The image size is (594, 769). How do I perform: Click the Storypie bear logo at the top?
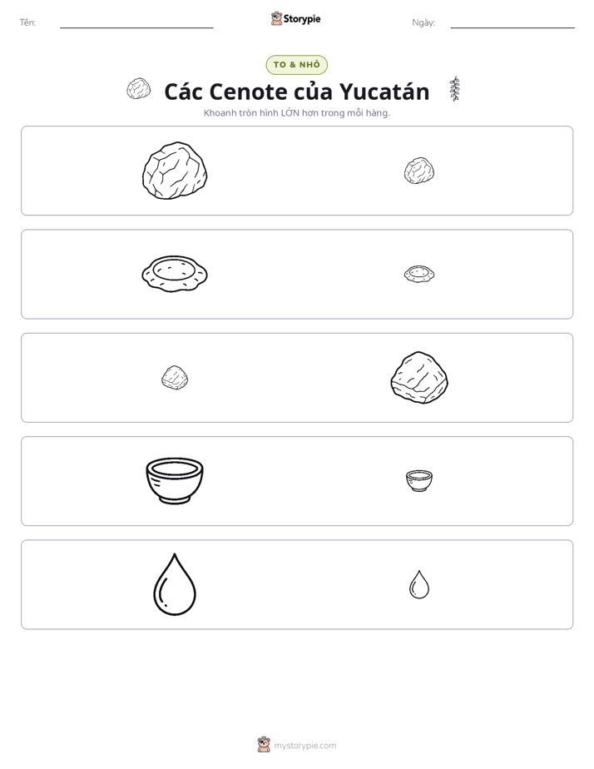click(276, 18)
